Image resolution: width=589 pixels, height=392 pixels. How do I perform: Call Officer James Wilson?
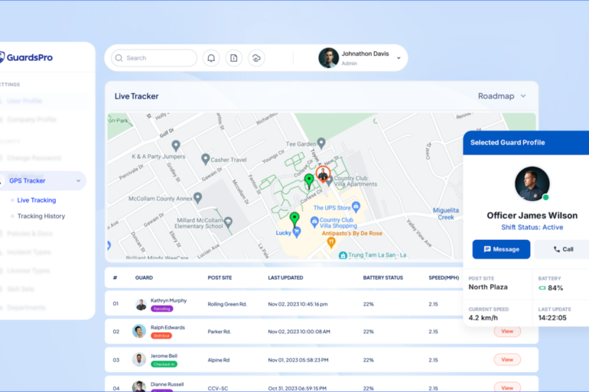(562, 249)
